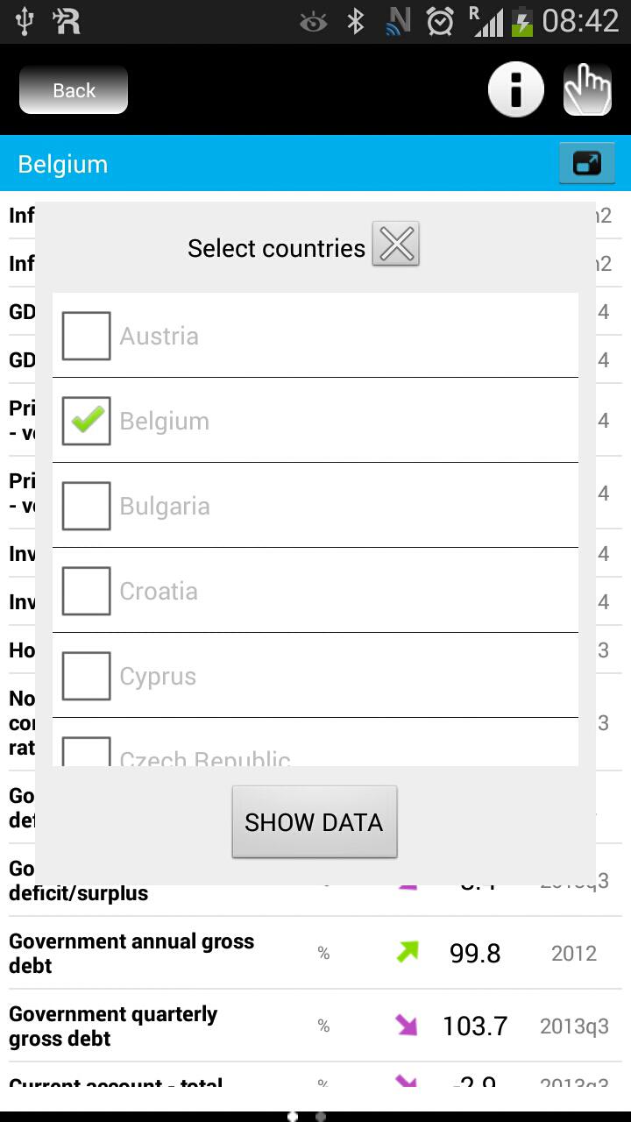Tap the battery charging icon
Viewport: 631px width, 1122px height.
pos(521,21)
